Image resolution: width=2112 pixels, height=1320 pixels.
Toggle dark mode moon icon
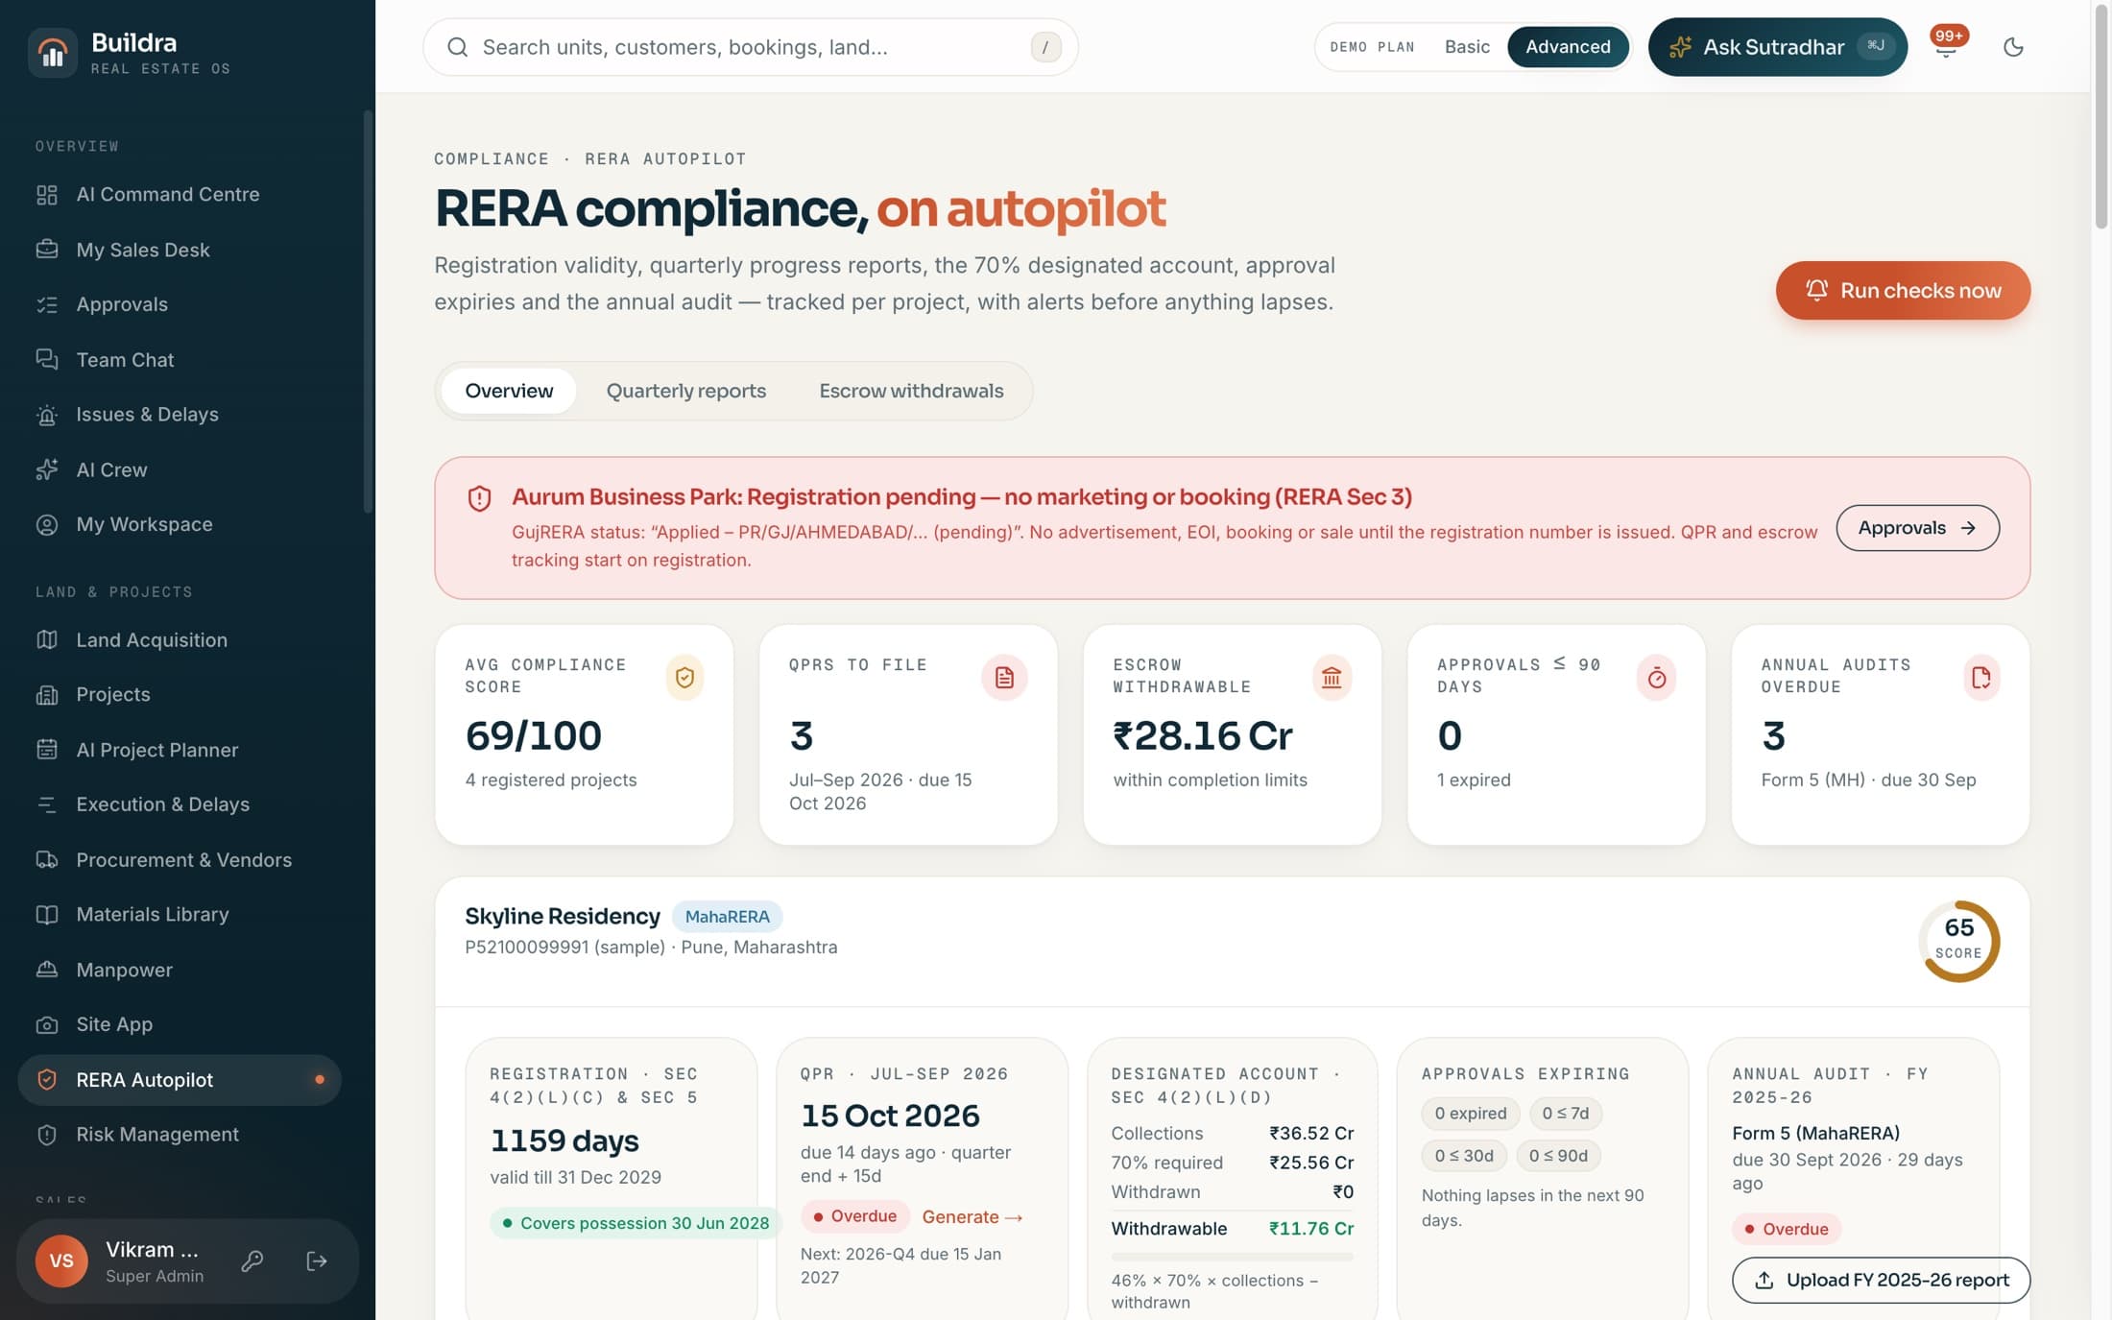2013,47
